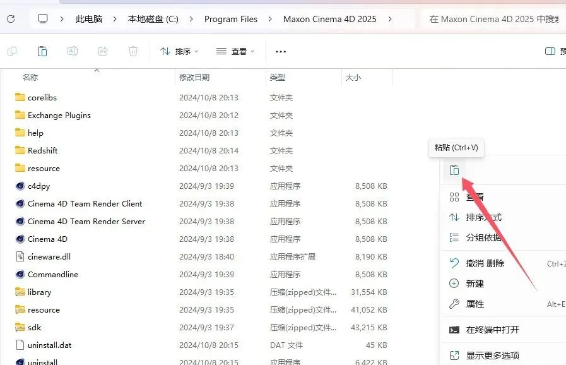
Task: Select the sdk zipped folder icon
Action: point(20,327)
